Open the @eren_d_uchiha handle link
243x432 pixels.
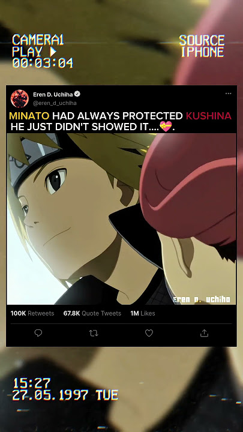pyautogui.click(x=55, y=103)
